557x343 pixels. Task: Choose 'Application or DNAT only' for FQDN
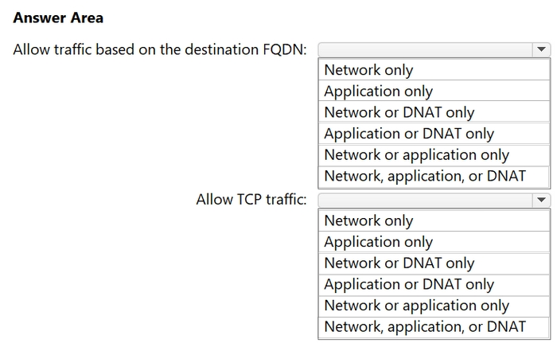point(434,134)
